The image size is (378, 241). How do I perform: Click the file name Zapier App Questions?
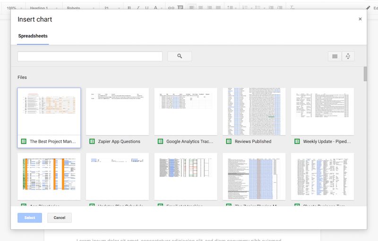[119, 141]
